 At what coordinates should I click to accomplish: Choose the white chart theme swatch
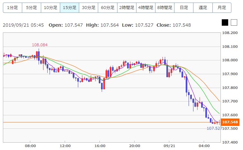tap(234, 22)
